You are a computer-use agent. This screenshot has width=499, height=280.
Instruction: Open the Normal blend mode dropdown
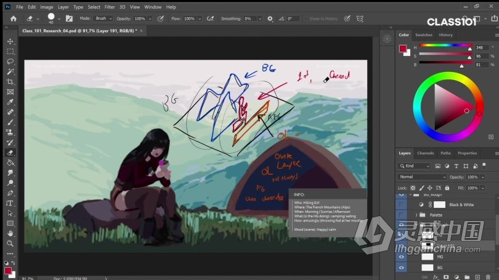[422, 177]
